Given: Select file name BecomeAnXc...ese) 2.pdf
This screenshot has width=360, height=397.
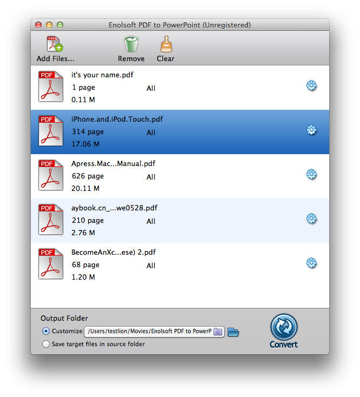Looking at the screenshot, I should pos(114,253).
